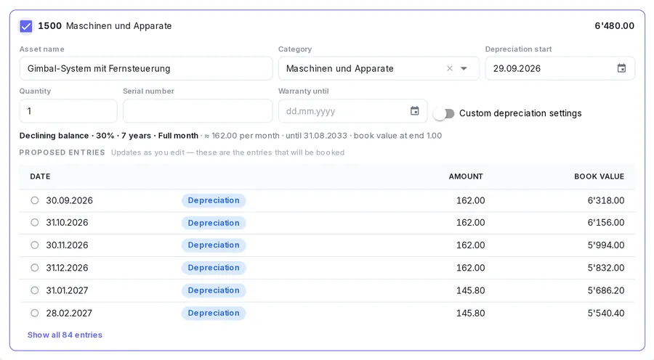Uncheck the 1500 Maschinen und Apparate checkbox
Viewport: 654px width, 360px height.
[26, 26]
